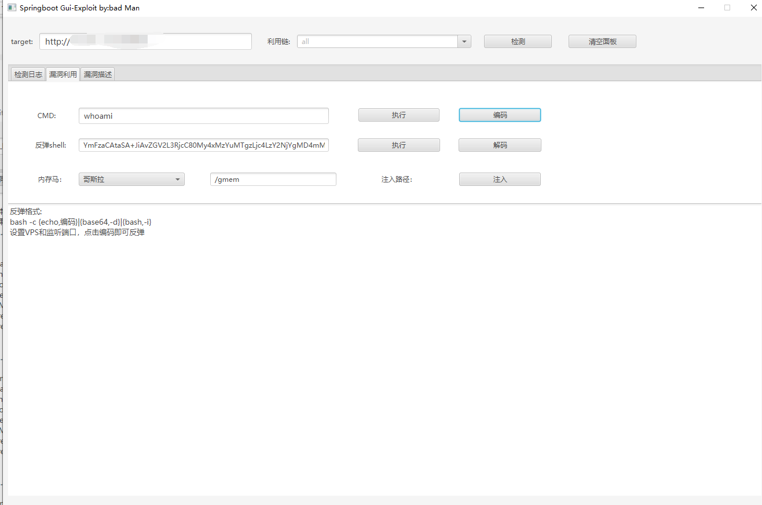Click the 利用链 label

pos(279,42)
